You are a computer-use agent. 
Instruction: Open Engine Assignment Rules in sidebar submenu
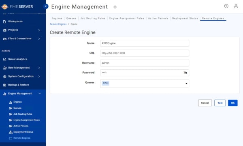point(27,120)
